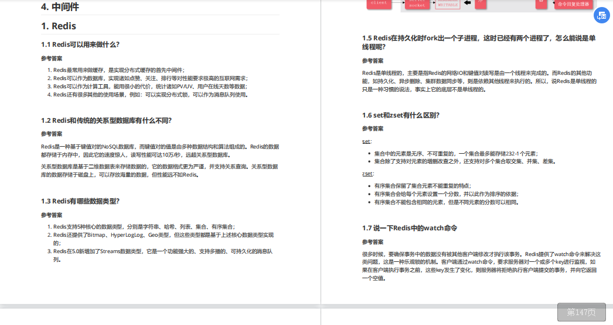613x325 pixels.
Task: Click the heading 4. 中间件
Action: click(60, 6)
